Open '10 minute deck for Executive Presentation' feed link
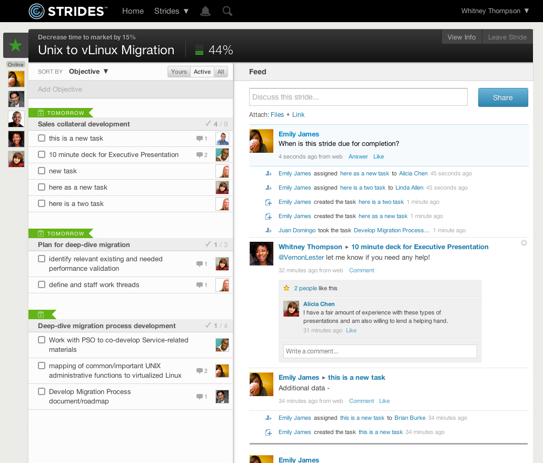Viewport: 543px width, 463px height. pyautogui.click(x=420, y=247)
